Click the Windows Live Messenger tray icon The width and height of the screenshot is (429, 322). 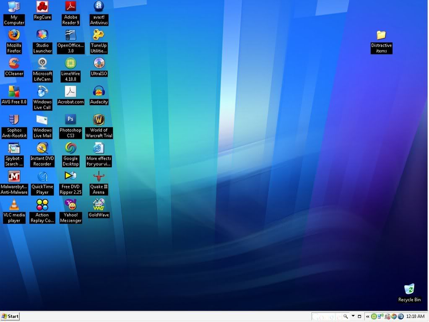[387, 317]
